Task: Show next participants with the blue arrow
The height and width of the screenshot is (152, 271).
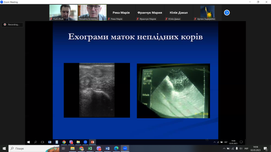Action: (227, 13)
